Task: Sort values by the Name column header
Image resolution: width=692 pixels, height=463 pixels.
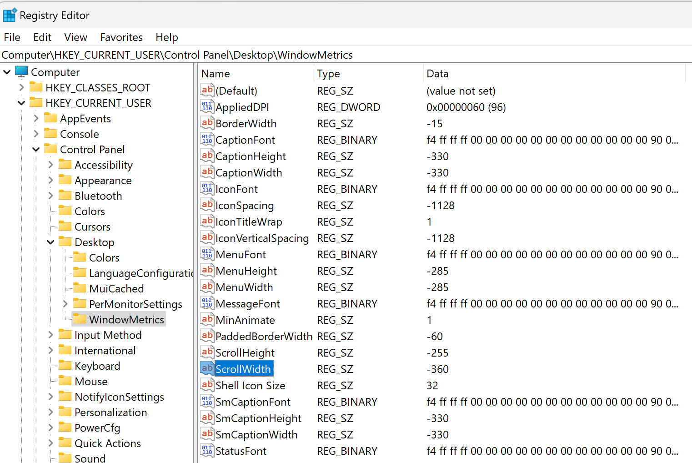Action: pos(216,73)
